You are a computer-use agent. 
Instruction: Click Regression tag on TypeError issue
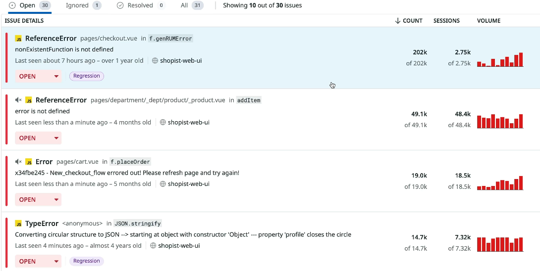click(x=86, y=261)
